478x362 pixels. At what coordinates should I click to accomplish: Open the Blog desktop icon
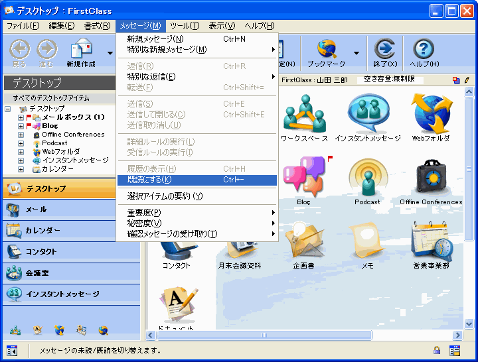coord(303,178)
